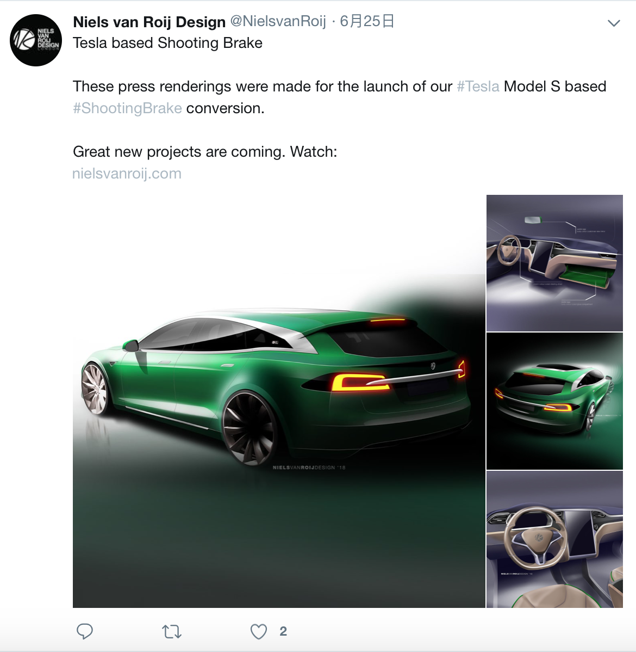Click the like count showing 2
Image resolution: width=636 pixels, height=652 pixels.
283,632
